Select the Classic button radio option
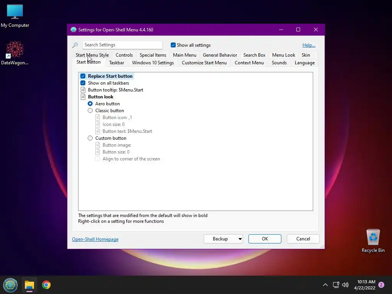The image size is (392, 294). tap(90, 111)
